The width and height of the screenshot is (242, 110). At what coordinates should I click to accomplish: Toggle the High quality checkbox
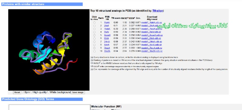31,92
